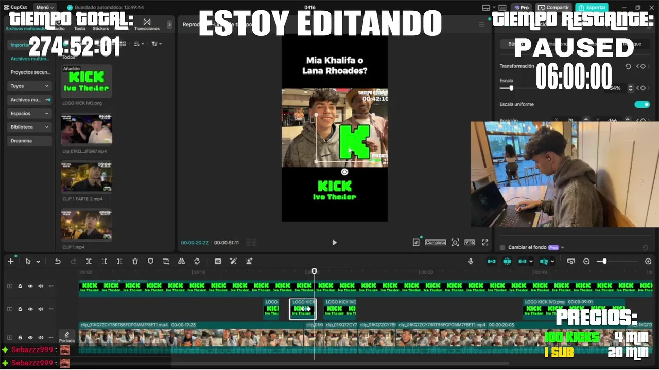
Task: Check the Cambiar el fondo checkbox
Action: pos(503,247)
